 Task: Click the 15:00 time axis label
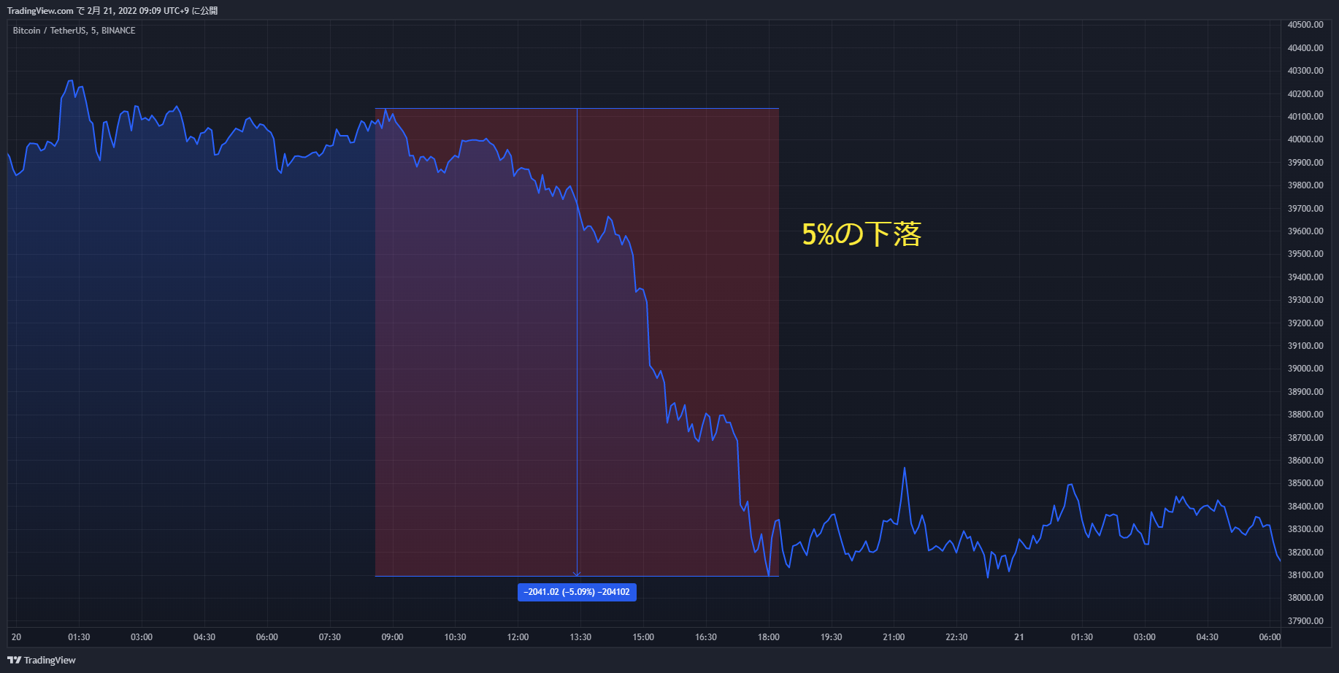coord(643,637)
